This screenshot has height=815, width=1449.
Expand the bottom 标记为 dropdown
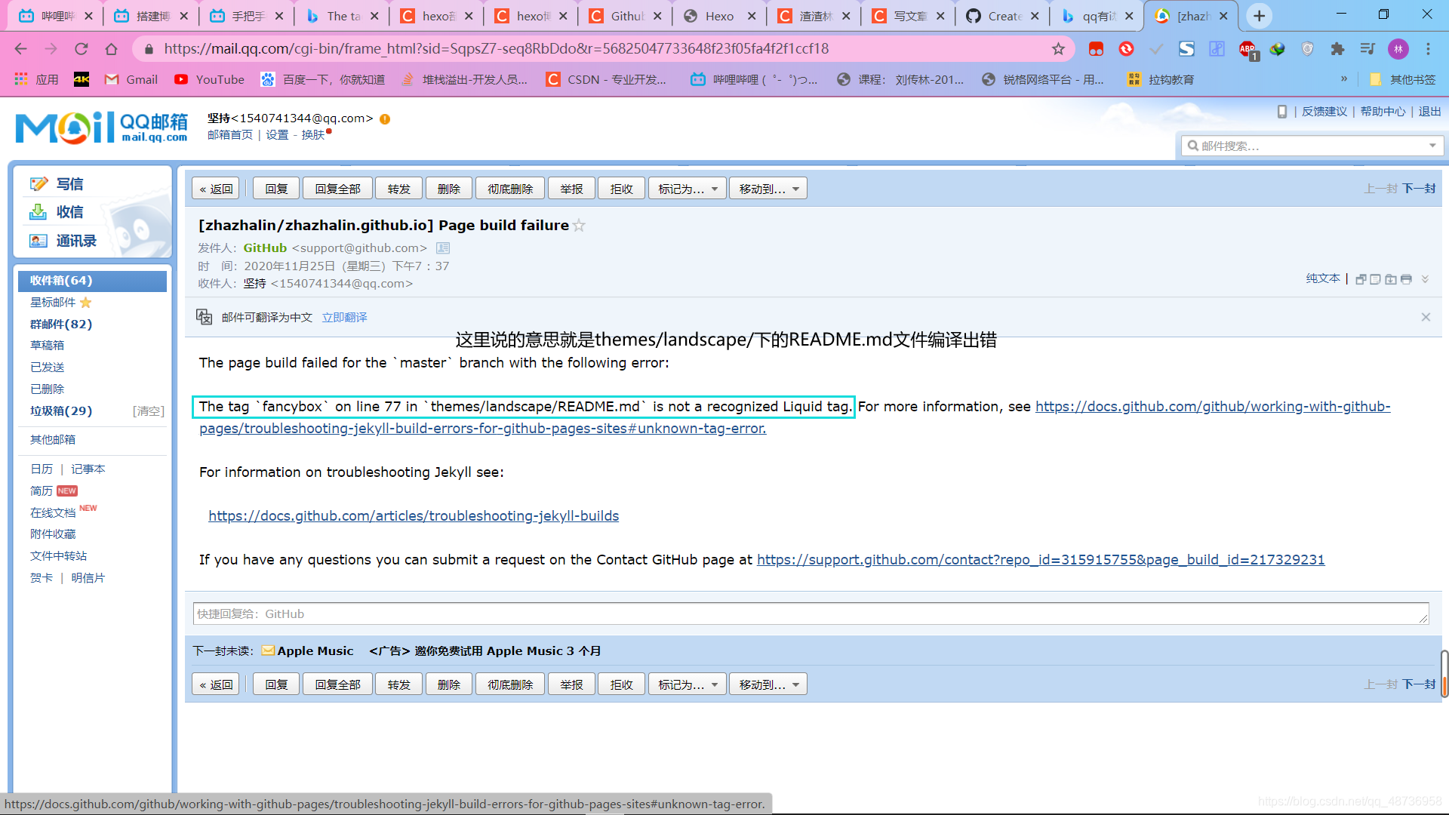point(688,684)
